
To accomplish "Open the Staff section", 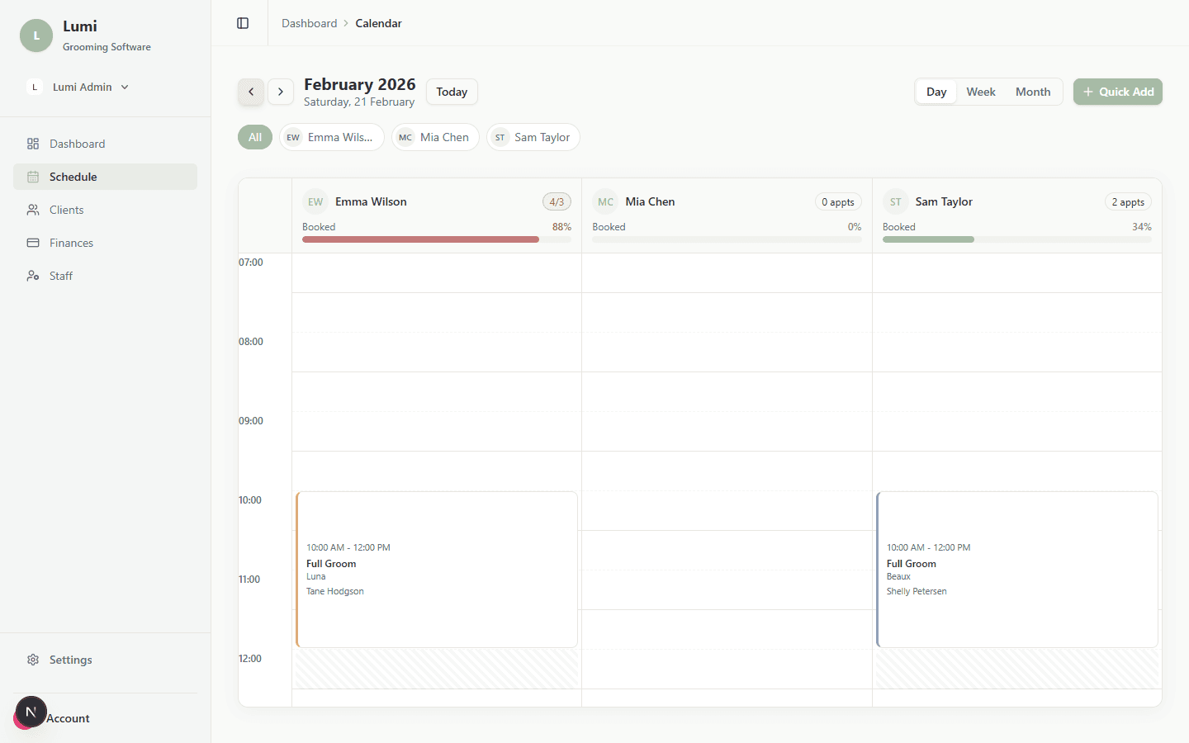I will click(x=60, y=275).
